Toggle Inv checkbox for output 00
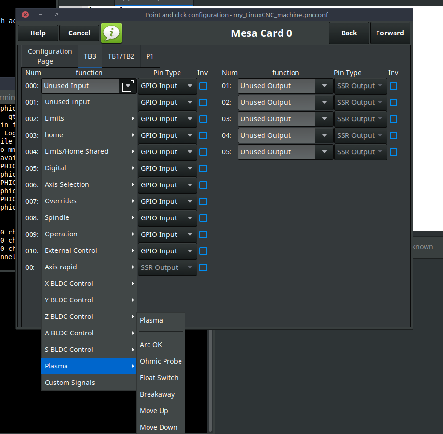443x434 pixels. (x=203, y=267)
